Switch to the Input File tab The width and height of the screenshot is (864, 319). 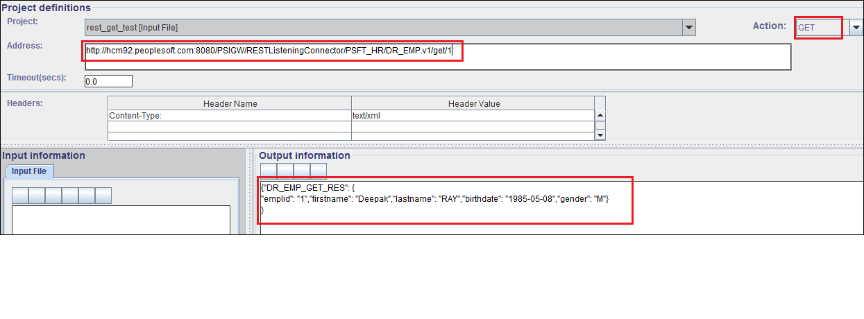29,171
